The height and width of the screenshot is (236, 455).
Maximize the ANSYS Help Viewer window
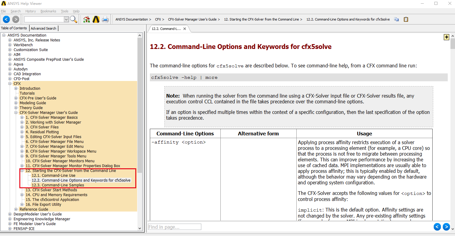pos(436,4)
